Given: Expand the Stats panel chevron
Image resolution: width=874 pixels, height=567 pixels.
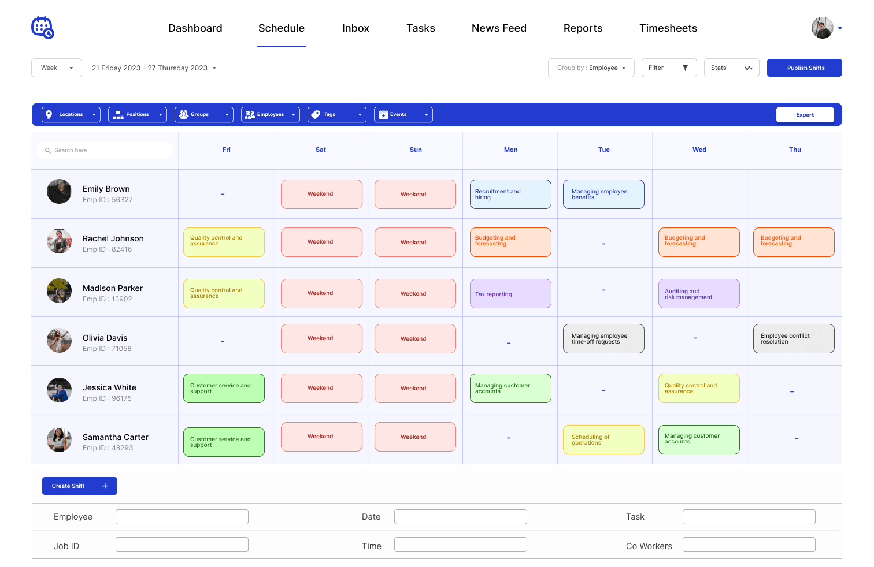Looking at the screenshot, I should click(748, 68).
